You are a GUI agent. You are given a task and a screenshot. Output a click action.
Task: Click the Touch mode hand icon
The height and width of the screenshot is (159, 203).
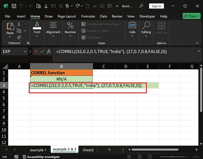67,6
